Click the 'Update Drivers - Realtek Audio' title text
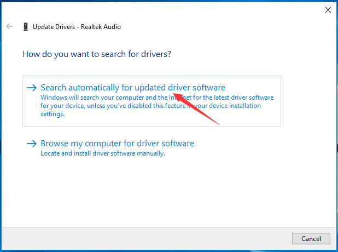This screenshot has width=338, height=252. pos(77,27)
